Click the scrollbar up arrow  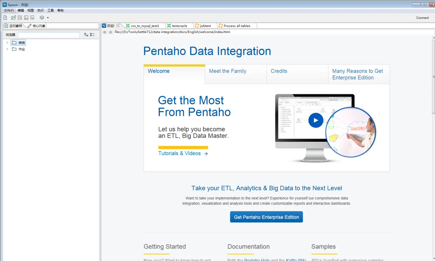click(x=434, y=38)
